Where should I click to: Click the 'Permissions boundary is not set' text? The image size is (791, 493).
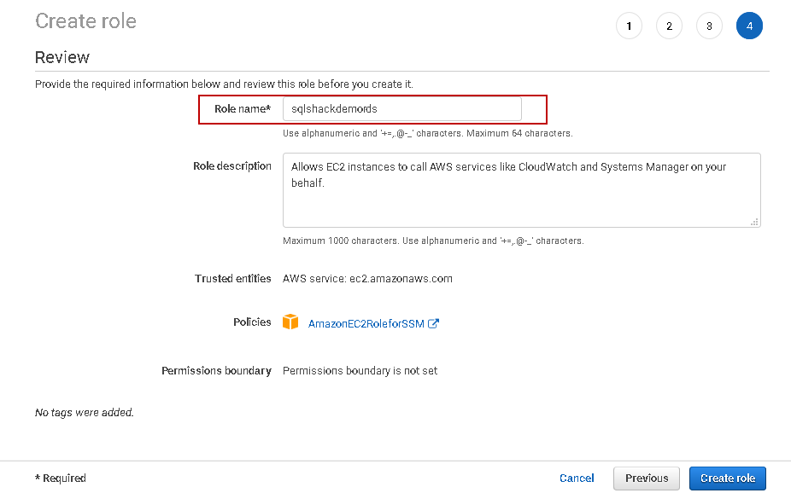pyautogui.click(x=360, y=371)
